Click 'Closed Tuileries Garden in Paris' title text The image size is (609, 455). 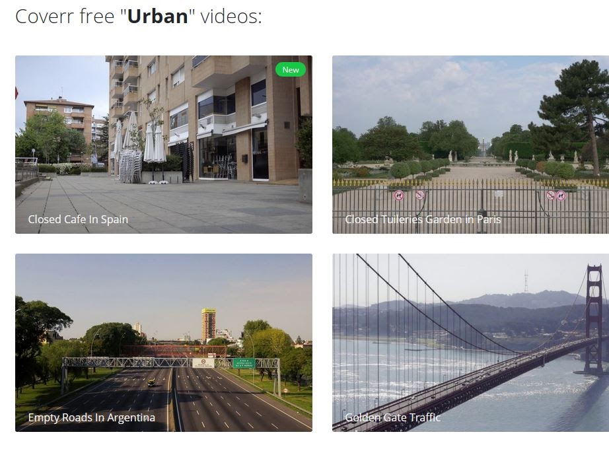[x=423, y=219]
